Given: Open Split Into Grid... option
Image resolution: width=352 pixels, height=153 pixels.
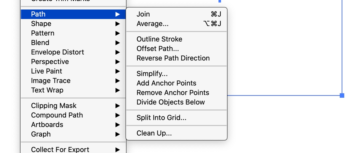Looking at the screenshot, I should coord(176,118).
